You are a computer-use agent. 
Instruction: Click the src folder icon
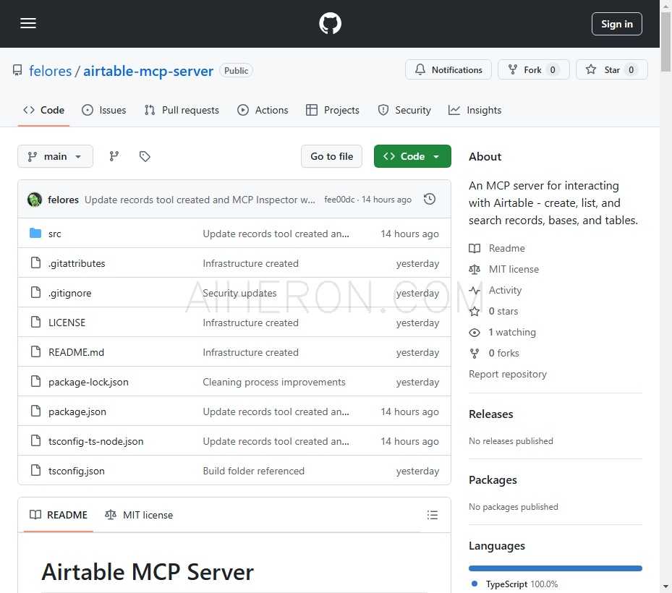pyautogui.click(x=35, y=233)
